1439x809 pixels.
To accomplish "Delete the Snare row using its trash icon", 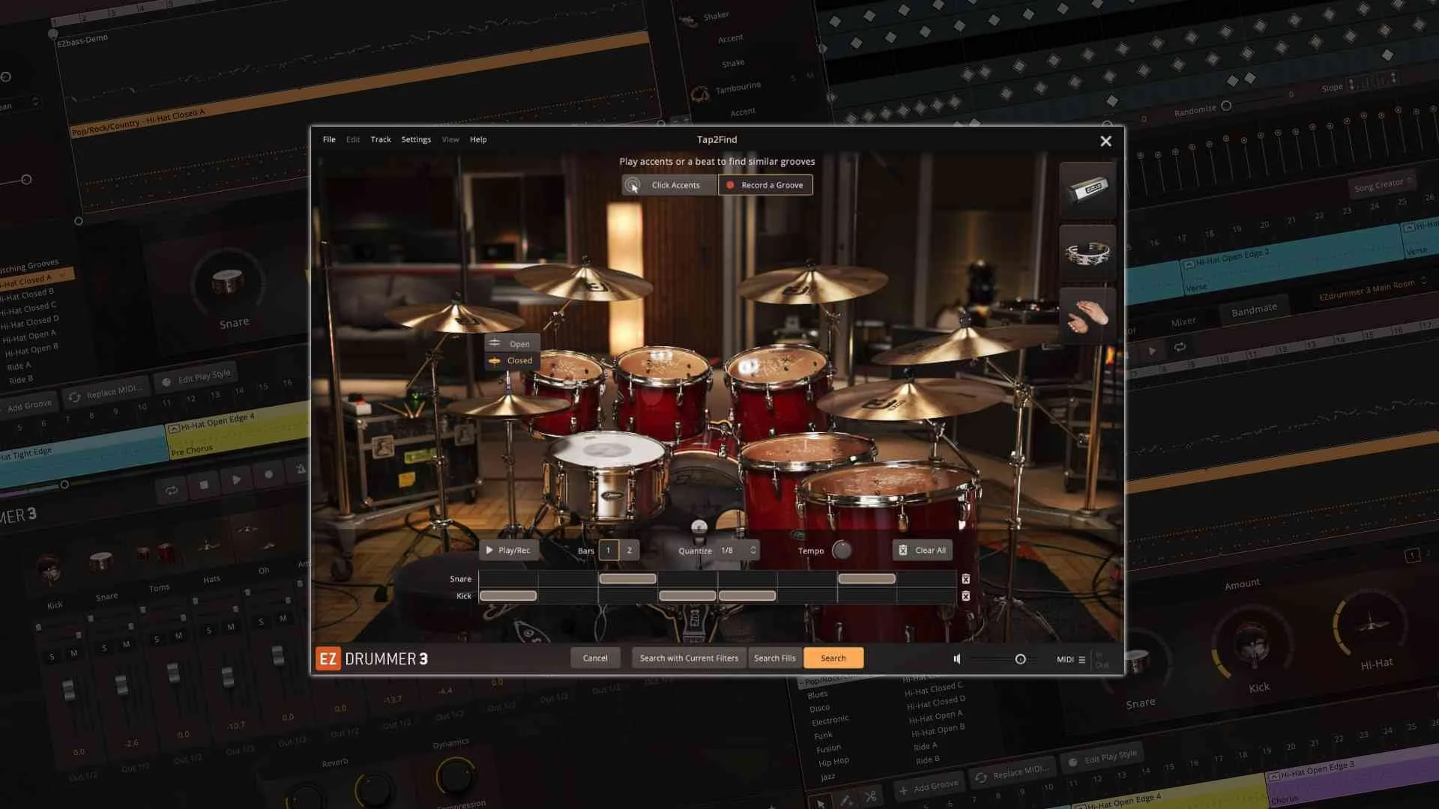I will [x=966, y=578].
